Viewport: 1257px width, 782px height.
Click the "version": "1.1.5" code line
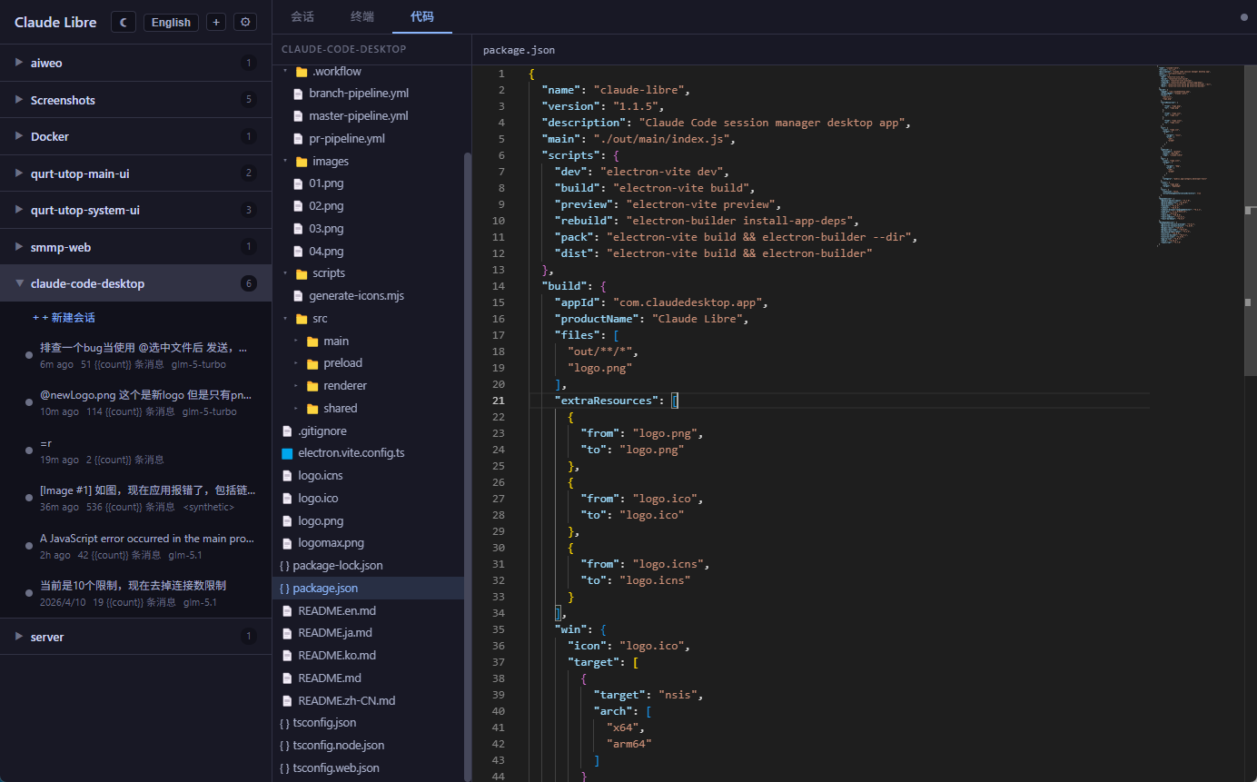(x=602, y=106)
